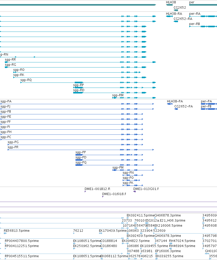The image size is (217, 260).
Task: Select the sgg-PQ protein feature
Action: click(x=115, y=165)
